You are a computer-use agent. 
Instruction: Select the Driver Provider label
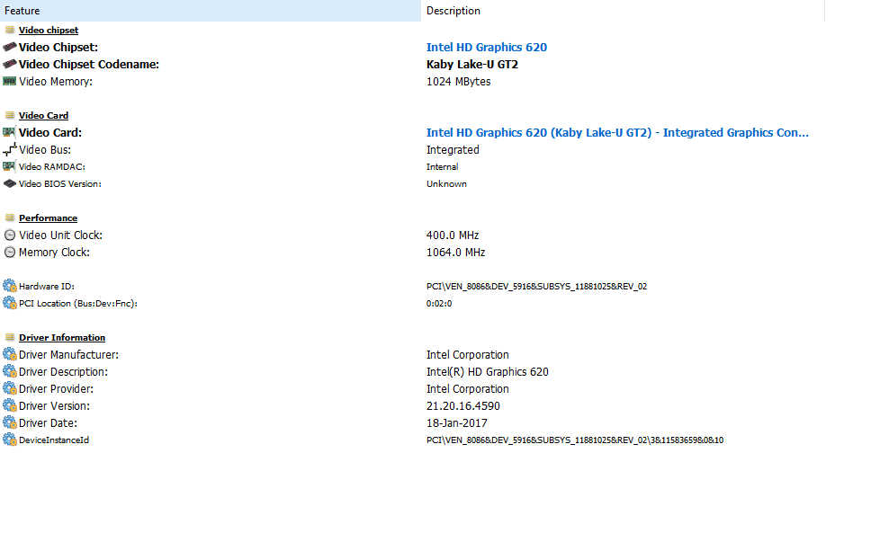[x=56, y=389]
